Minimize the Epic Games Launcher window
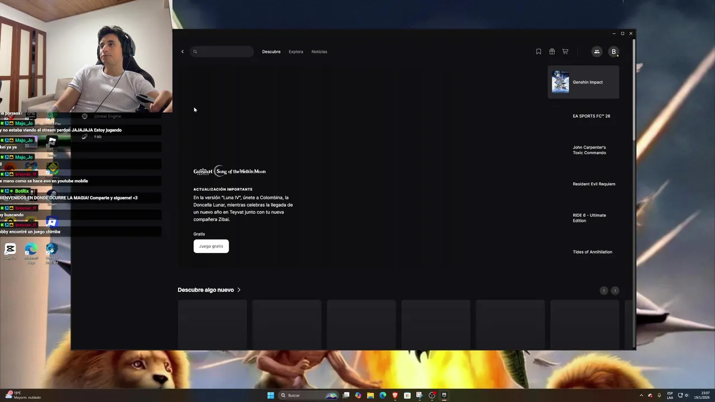The image size is (715, 402). [614, 33]
